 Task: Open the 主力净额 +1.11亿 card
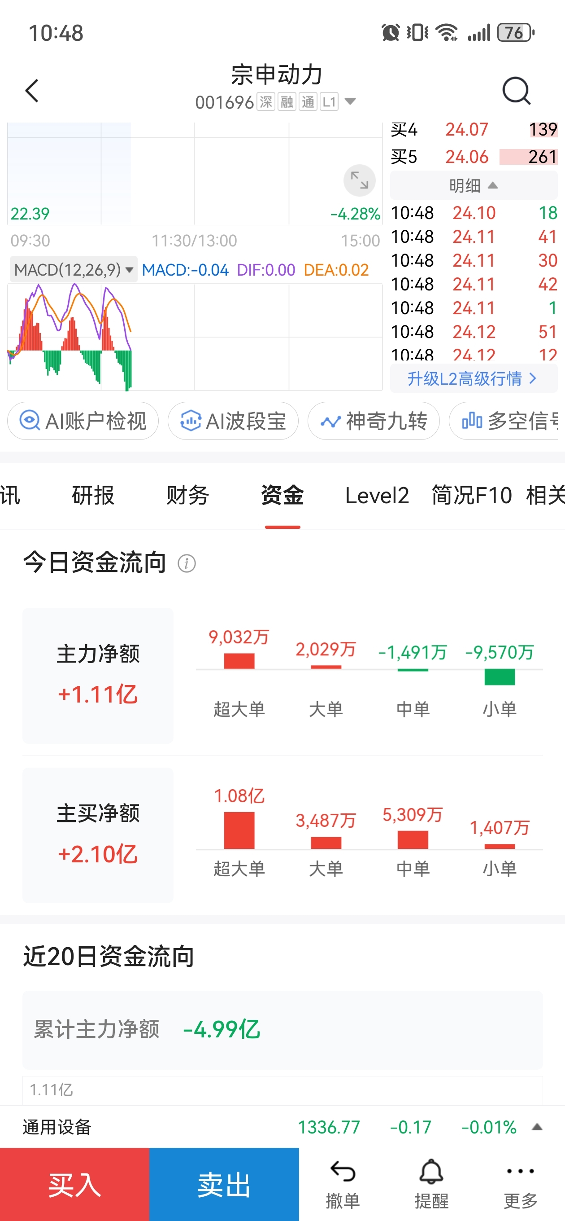(x=98, y=676)
